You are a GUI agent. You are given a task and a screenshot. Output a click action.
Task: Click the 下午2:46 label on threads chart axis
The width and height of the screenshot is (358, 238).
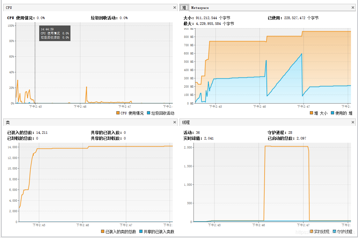[259, 225]
